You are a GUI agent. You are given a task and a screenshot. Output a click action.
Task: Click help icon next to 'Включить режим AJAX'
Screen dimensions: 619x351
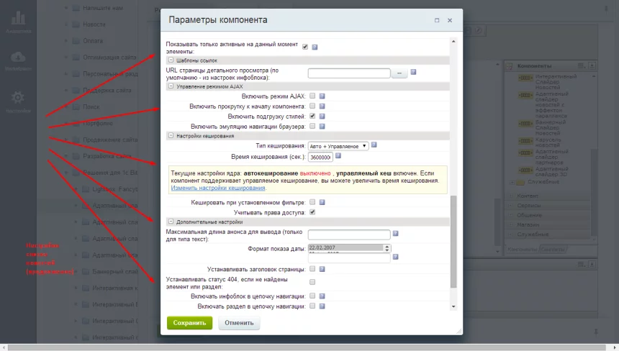322,96
